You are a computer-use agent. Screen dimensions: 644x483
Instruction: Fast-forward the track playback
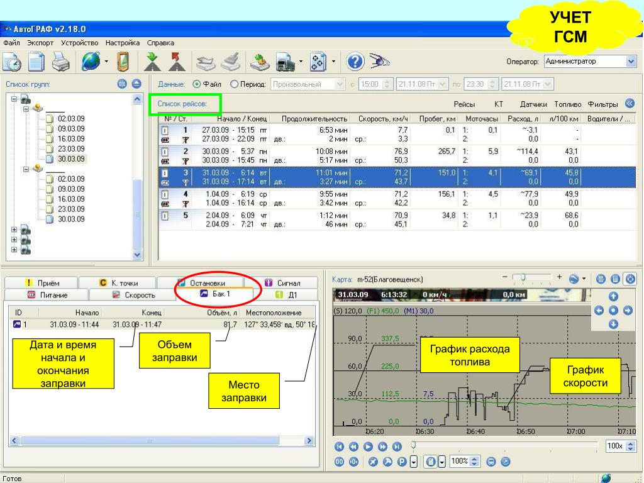382,447
